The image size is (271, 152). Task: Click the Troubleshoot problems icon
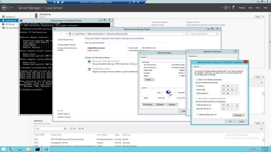(x=89, y=69)
